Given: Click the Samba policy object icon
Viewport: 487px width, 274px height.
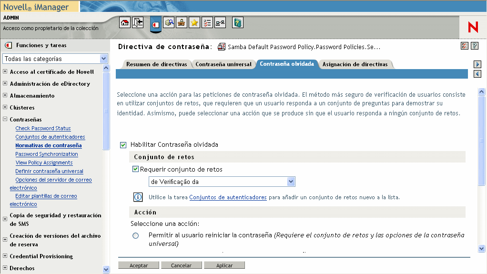Looking at the screenshot, I should (x=222, y=47).
